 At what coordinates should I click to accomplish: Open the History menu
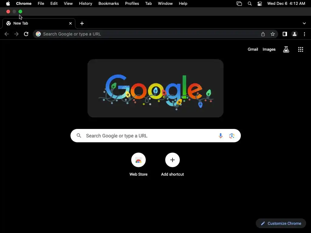pyautogui.click(x=85, y=4)
